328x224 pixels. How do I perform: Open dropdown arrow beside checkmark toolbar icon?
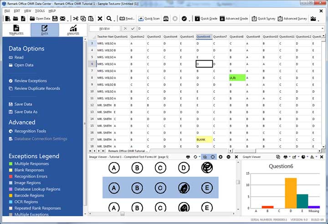tap(190, 20)
